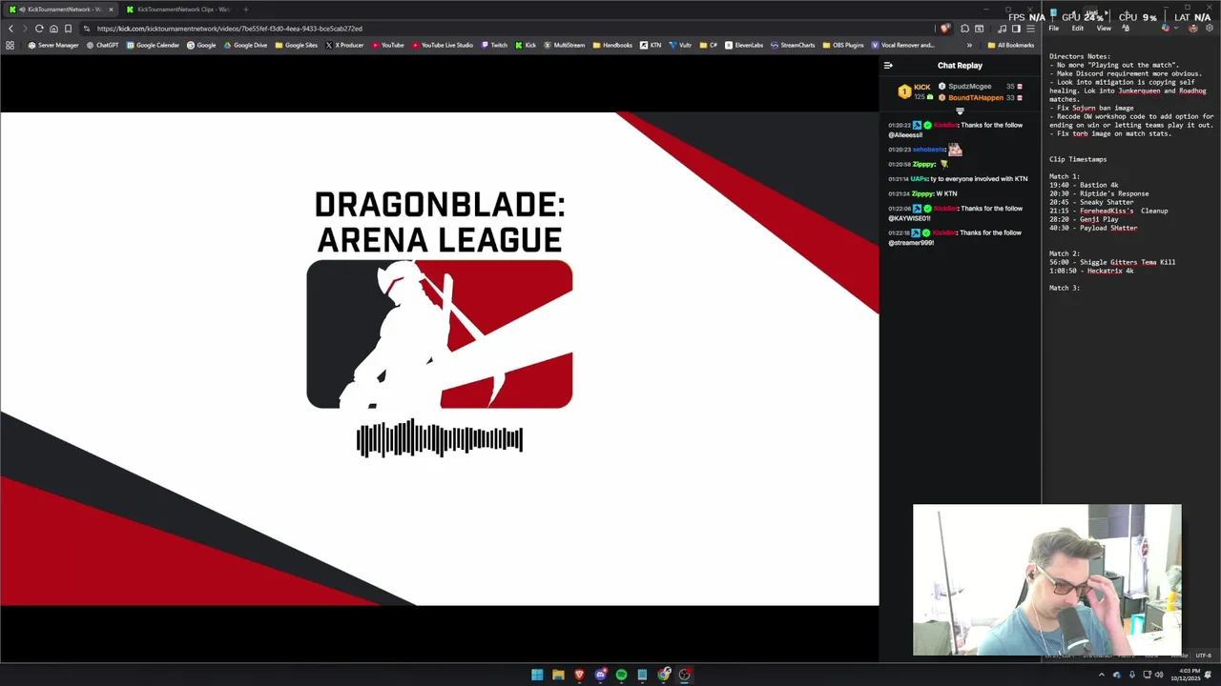Image resolution: width=1221 pixels, height=686 pixels.
Task: Open Twitch bookmark
Action: coord(494,45)
